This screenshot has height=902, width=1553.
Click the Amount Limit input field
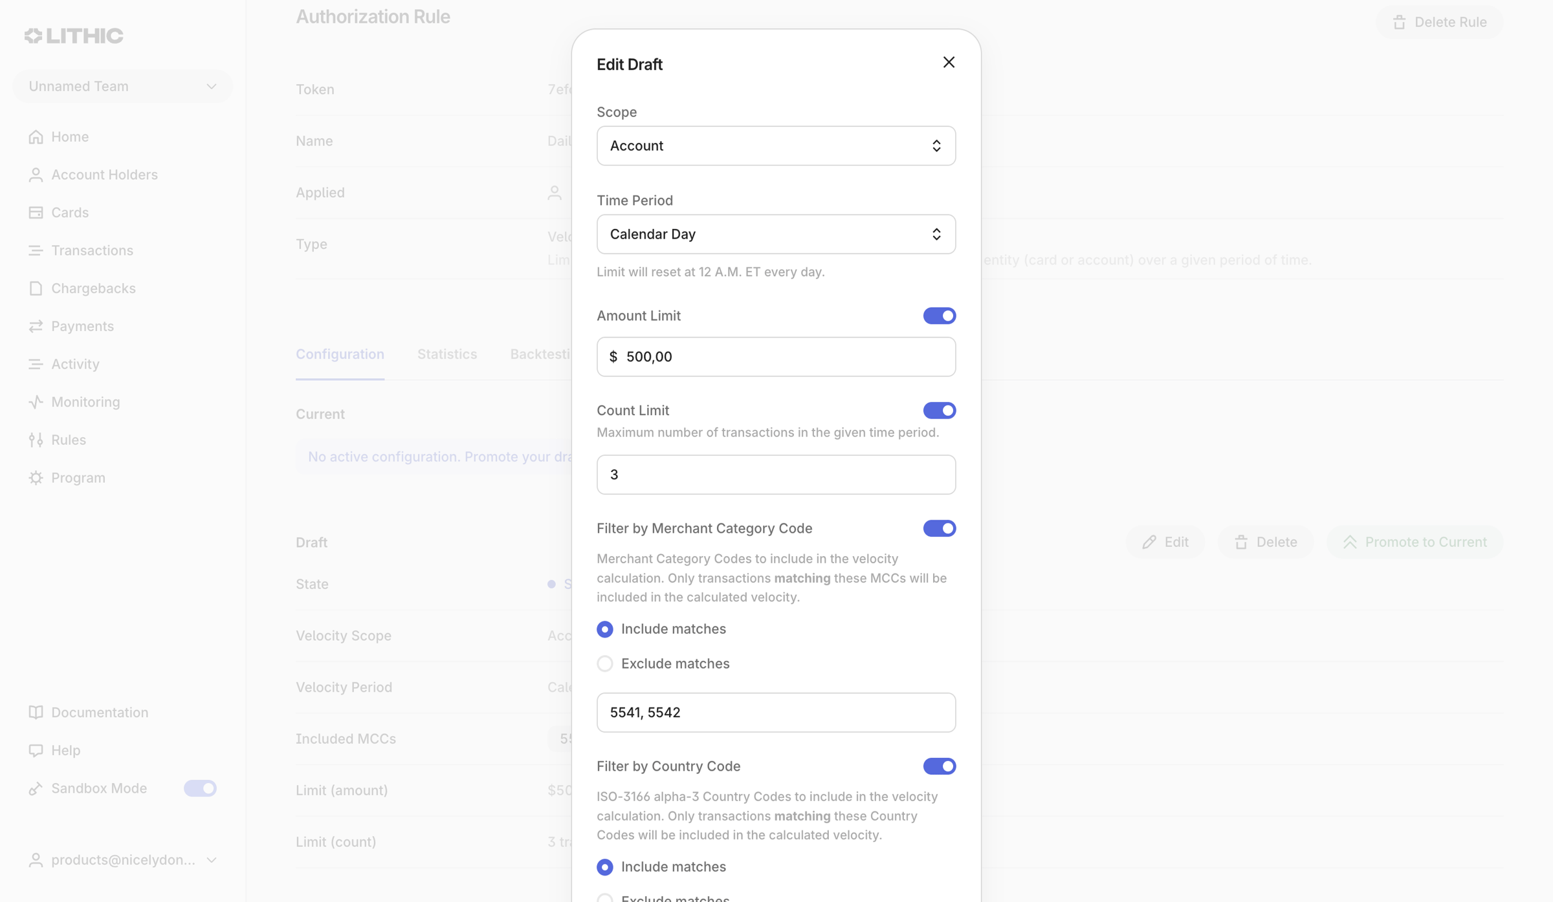point(776,356)
